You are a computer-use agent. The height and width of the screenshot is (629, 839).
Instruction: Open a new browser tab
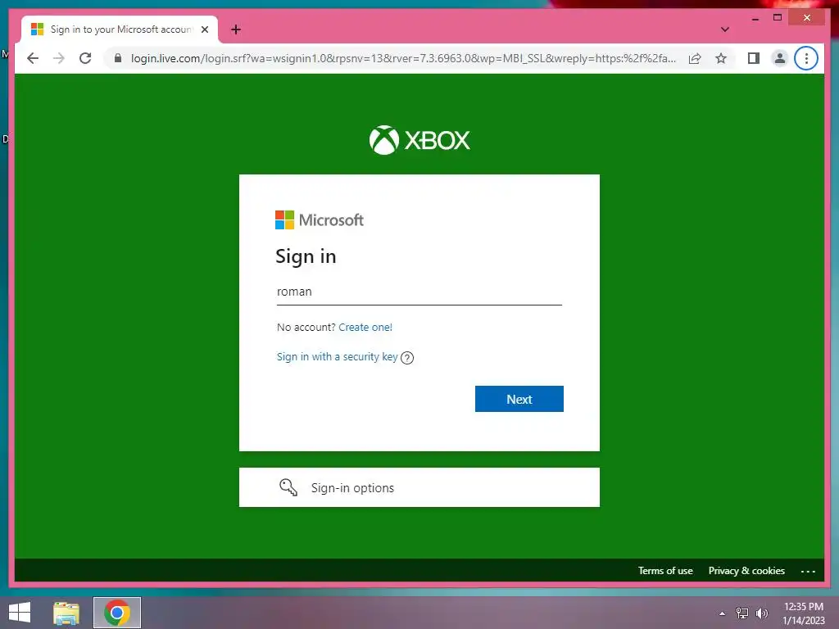point(236,29)
